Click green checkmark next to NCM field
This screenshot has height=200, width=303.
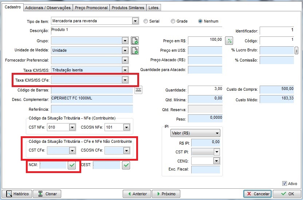pyautogui.click(x=72, y=165)
